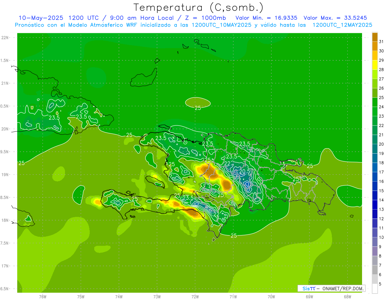Click the "17" color scale label
Image resolution: width=390 pixels, height=301 pixels.
click(381, 172)
